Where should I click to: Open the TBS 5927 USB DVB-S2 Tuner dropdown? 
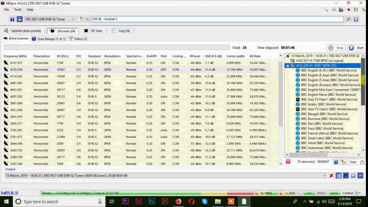tap(49, 19)
